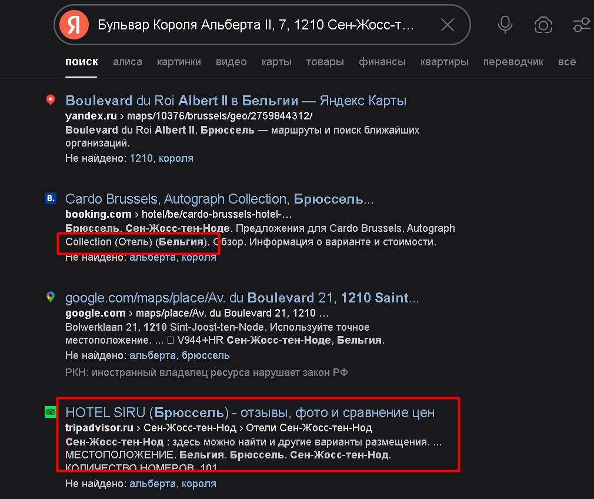
Task: Click missing word link 1210 in first result
Action: click(141, 158)
